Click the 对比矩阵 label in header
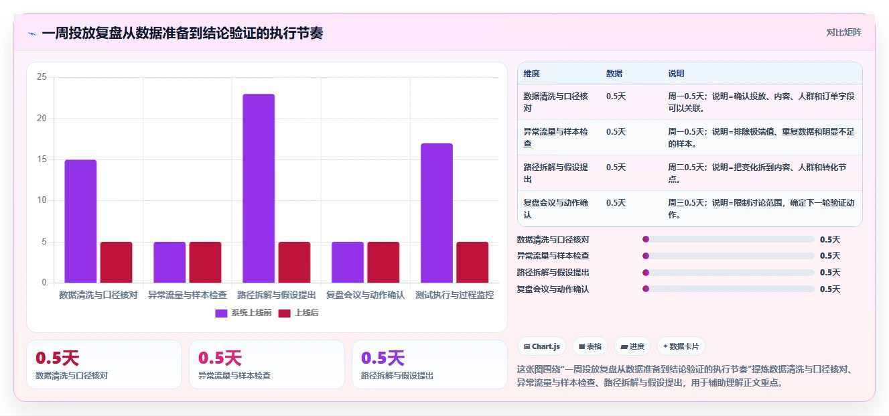The width and height of the screenshot is (889, 416). (843, 32)
